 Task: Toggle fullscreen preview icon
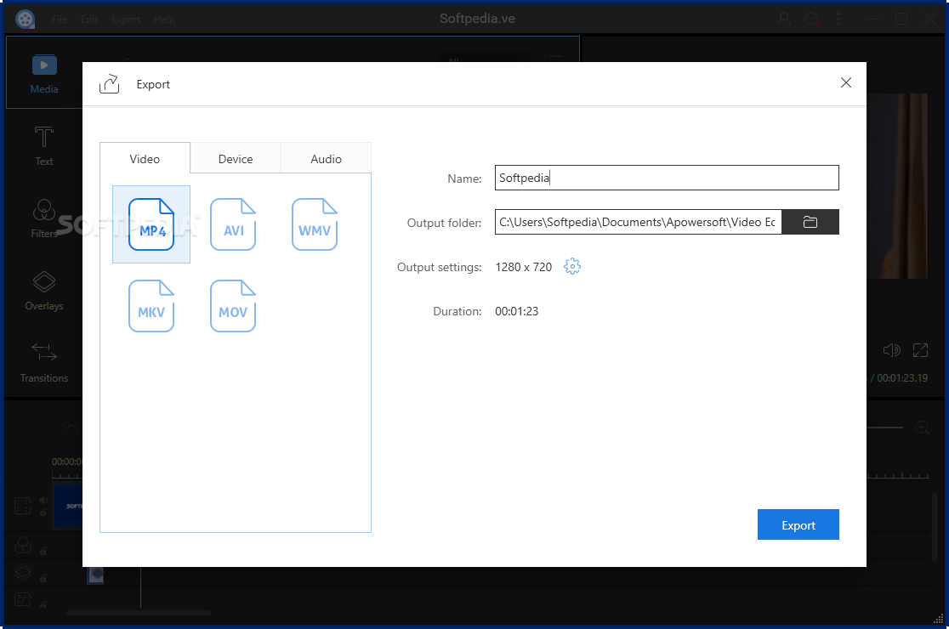click(x=920, y=350)
